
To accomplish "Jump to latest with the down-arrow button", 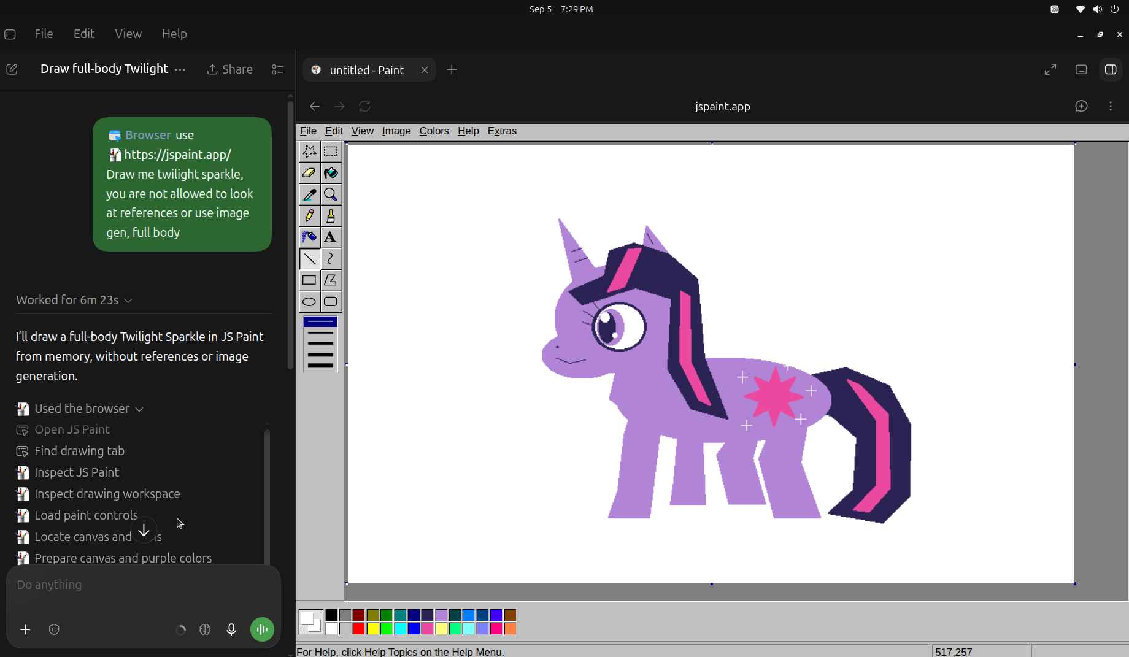I will pyautogui.click(x=144, y=530).
